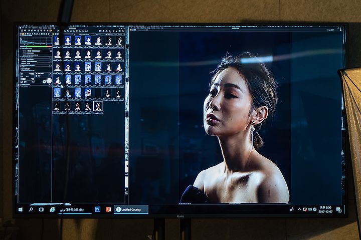
Task: Open Task View on the taskbar
Action: point(41,209)
